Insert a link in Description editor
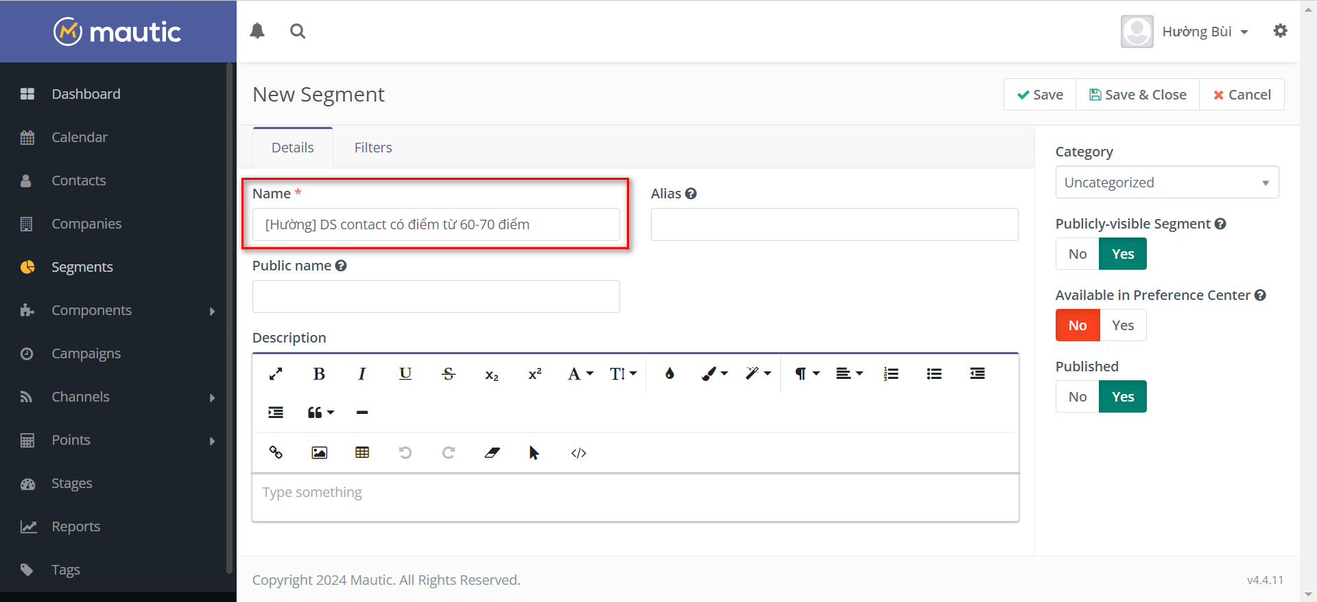 tap(276, 452)
